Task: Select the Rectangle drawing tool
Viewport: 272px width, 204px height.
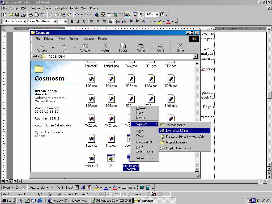Action: pos(64,188)
